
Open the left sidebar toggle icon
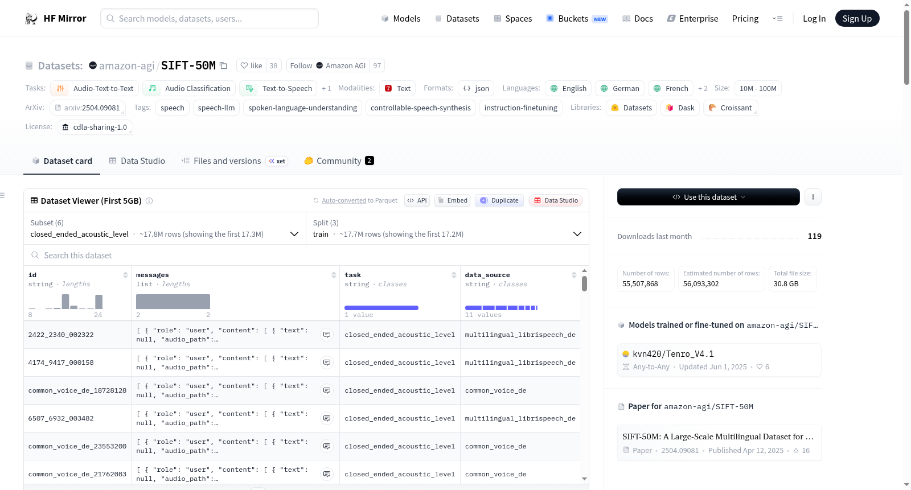click(x=2, y=195)
